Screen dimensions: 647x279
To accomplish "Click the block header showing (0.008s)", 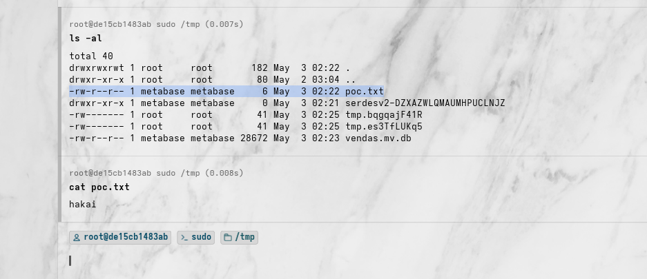I will point(157,173).
